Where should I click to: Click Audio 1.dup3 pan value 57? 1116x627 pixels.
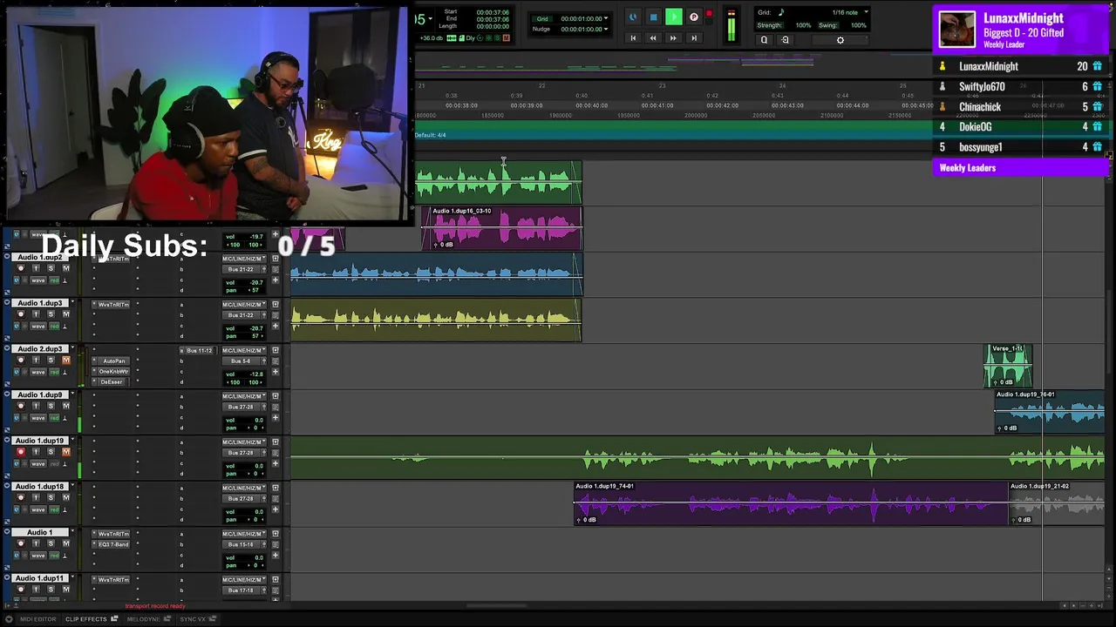pyautogui.click(x=257, y=336)
